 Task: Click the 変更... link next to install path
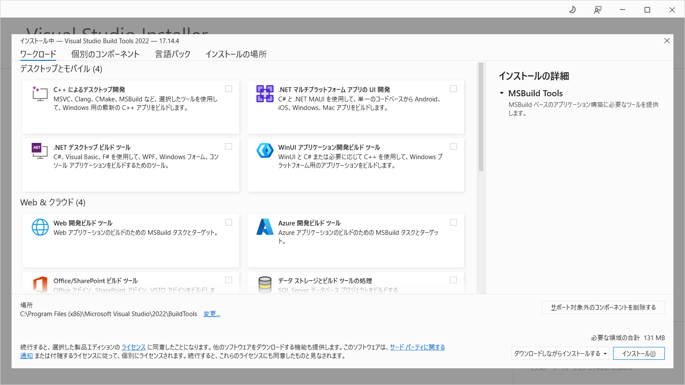click(x=211, y=314)
